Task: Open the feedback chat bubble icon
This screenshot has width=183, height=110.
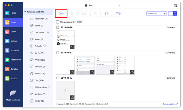Action: [x=176, y=5]
